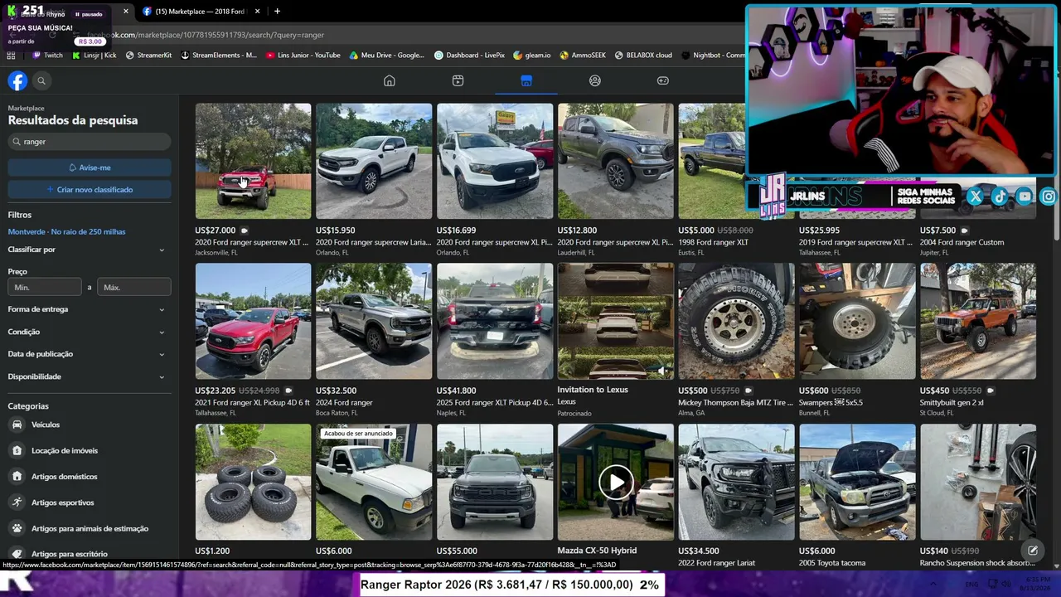This screenshot has width=1061, height=597.
Task: Click the Marketplace search field containing ranger
Action: [90, 142]
